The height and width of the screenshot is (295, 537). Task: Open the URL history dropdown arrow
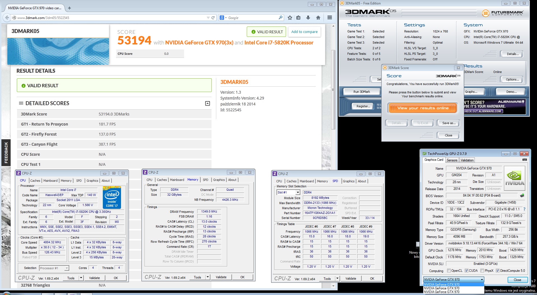[208, 18]
